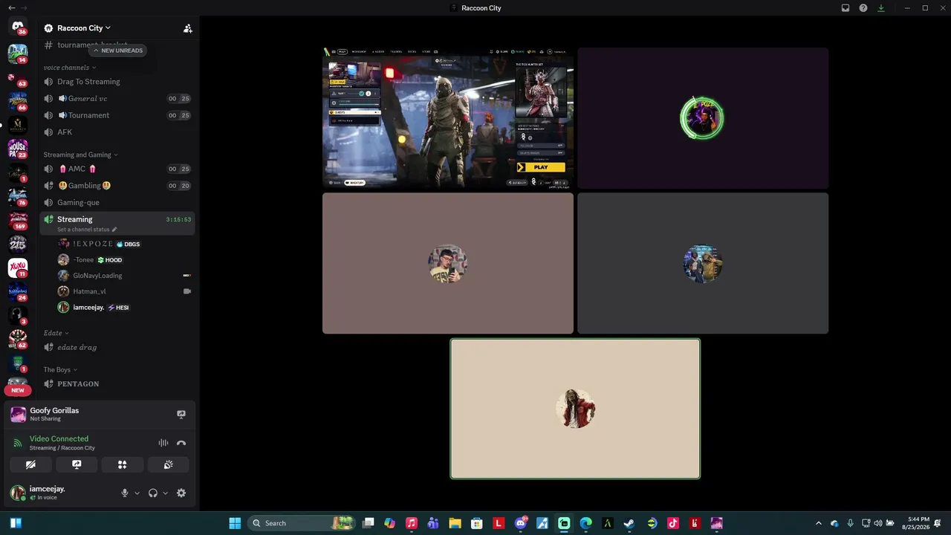Toggle camera on in voice panel
Image resolution: width=951 pixels, height=535 pixels.
click(30, 464)
